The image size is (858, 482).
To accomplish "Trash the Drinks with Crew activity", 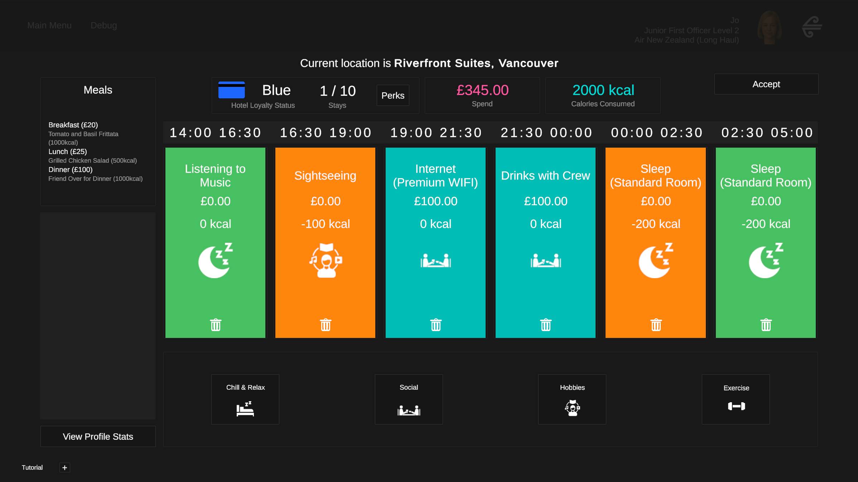I will coord(546,325).
